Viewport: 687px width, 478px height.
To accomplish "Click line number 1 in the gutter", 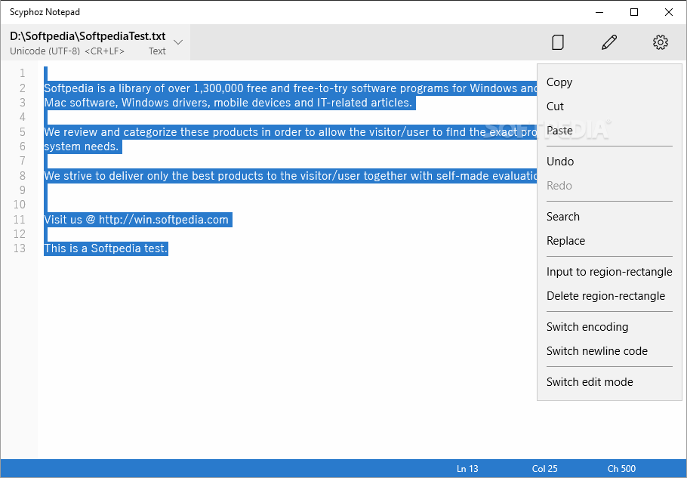I will pyautogui.click(x=23, y=73).
